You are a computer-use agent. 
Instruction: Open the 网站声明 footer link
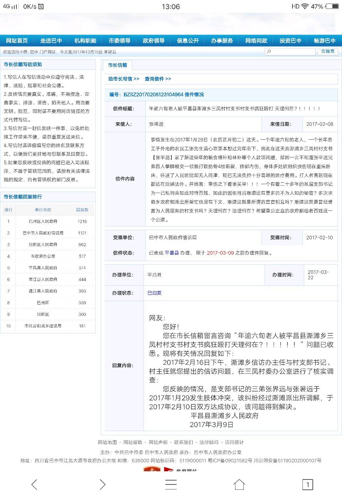click(158, 442)
